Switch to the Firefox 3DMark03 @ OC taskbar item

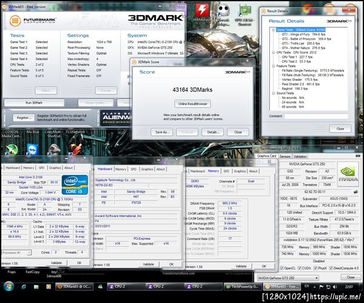(74, 287)
